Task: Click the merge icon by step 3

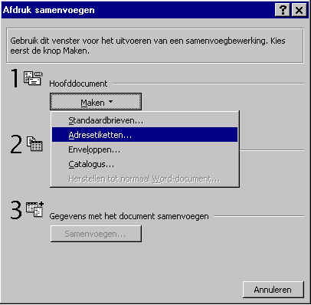Action: [x=35, y=209]
